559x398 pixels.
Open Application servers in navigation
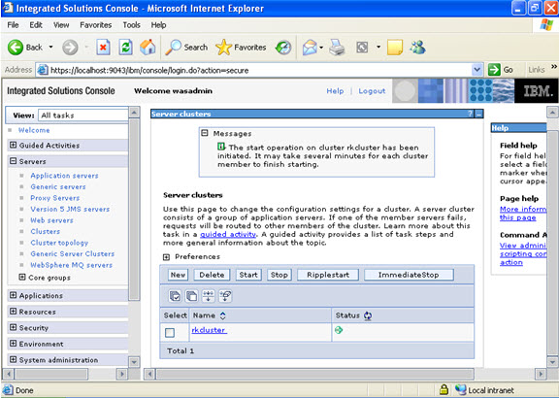click(64, 176)
